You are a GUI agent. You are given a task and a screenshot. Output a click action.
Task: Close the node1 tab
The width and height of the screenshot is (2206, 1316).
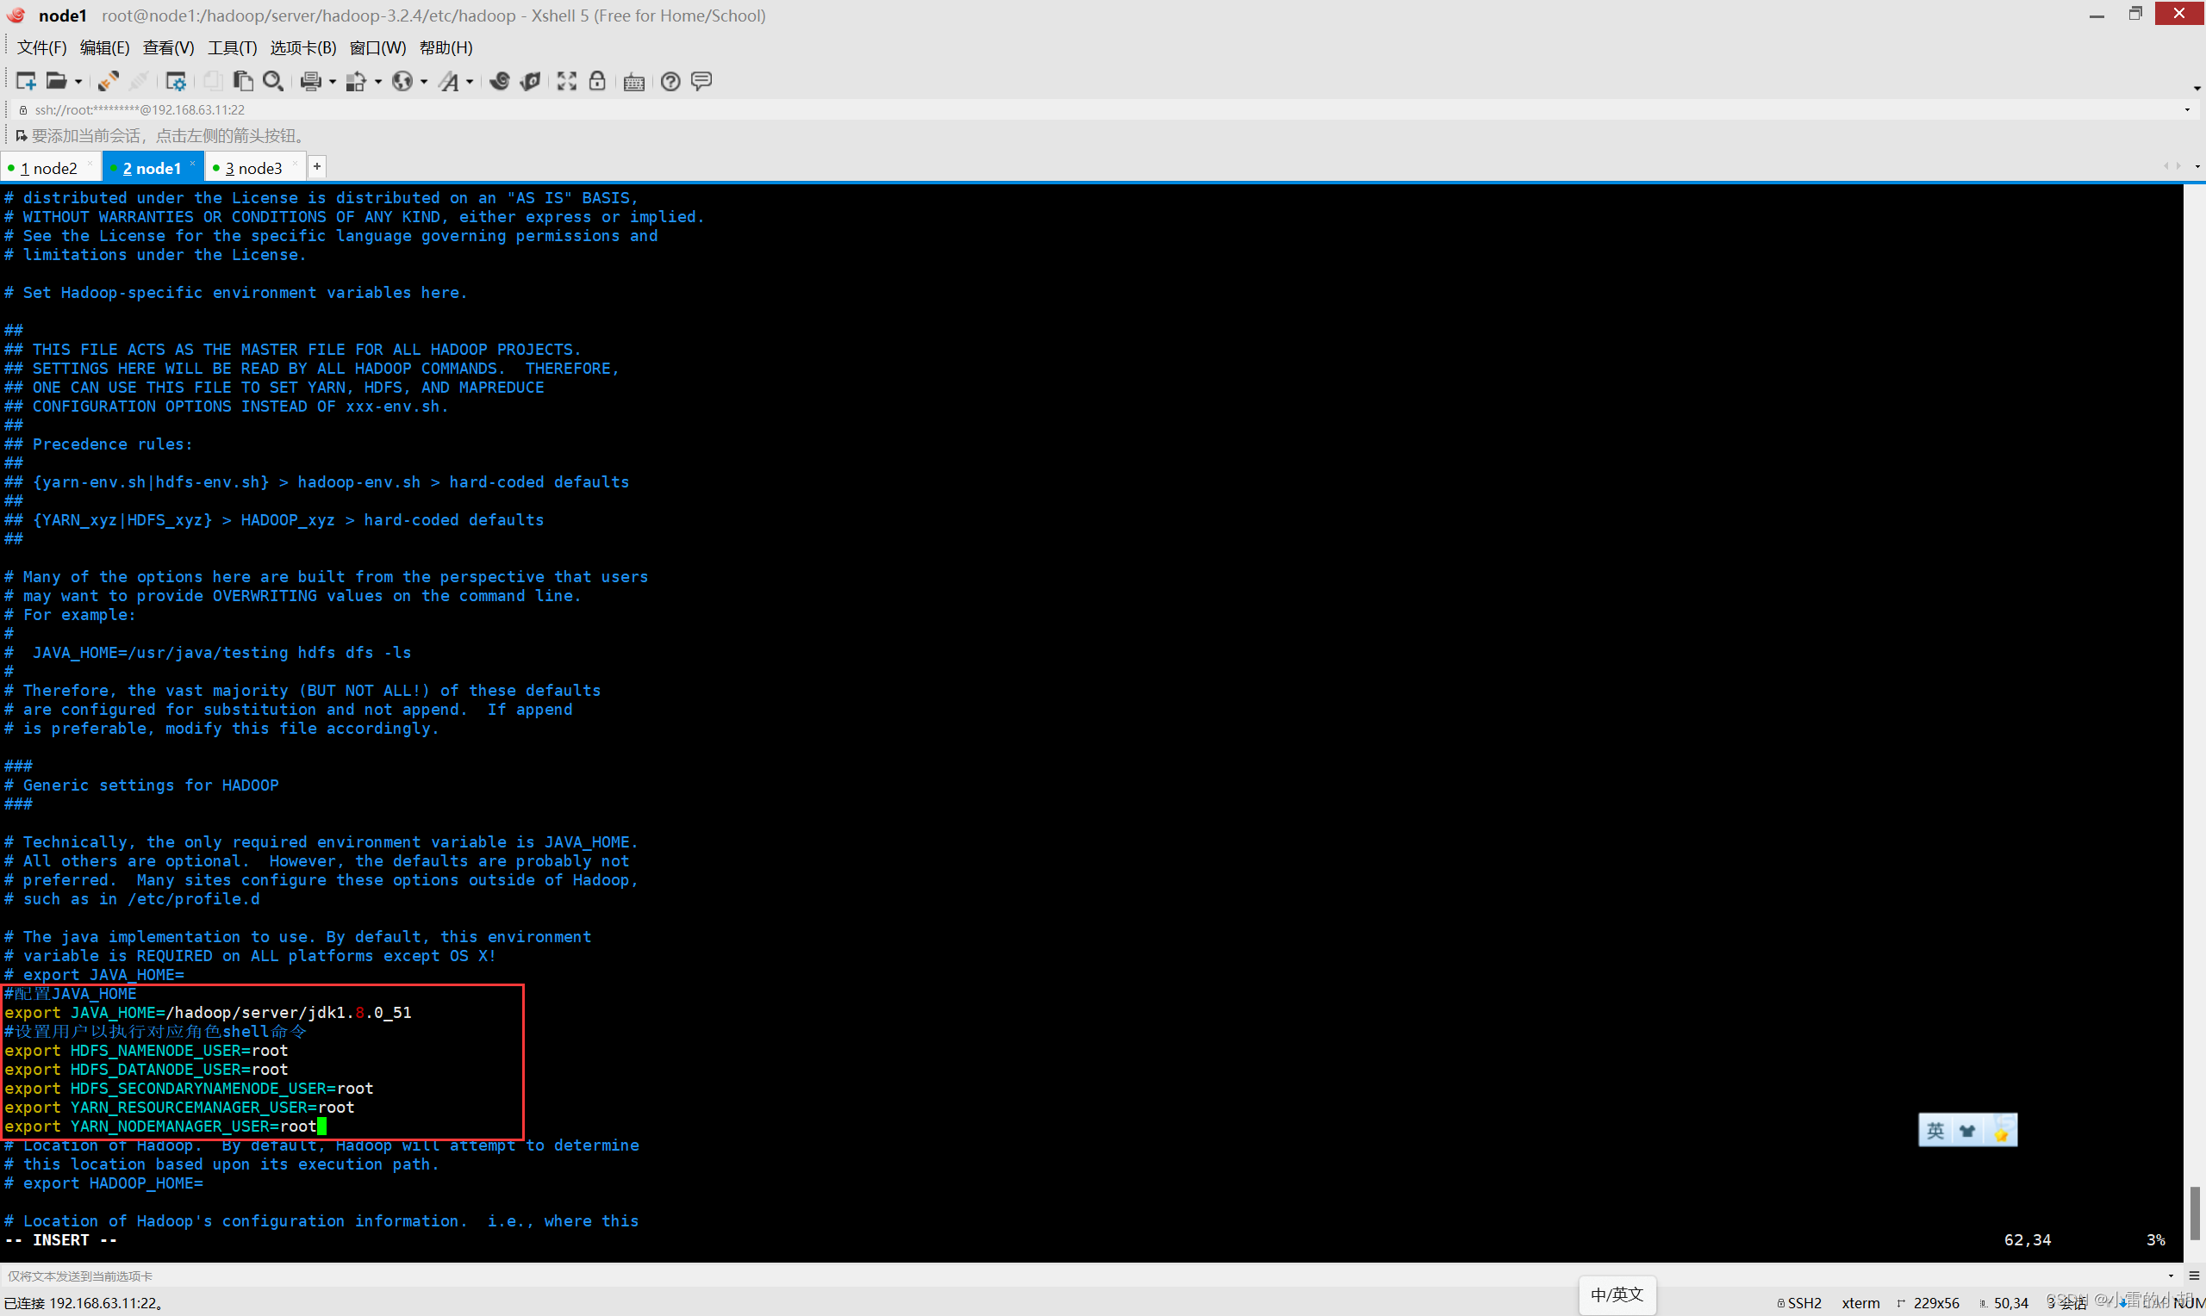(x=192, y=163)
